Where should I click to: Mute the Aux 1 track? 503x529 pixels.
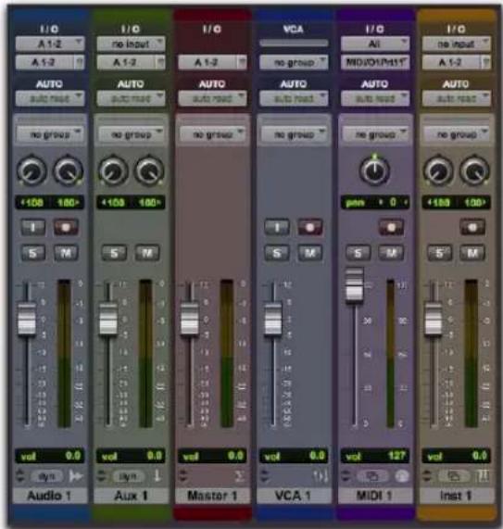[x=147, y=253]
